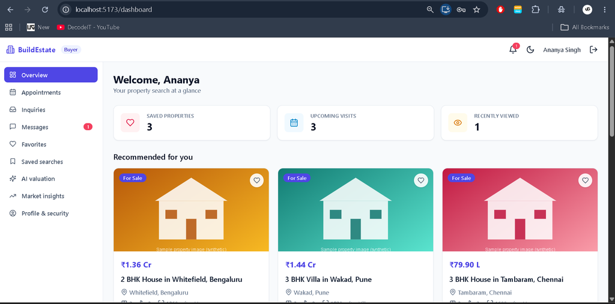Open the All Bookmarks folder
This screenshot has height=304, width=615.
[x=585, y=27]
